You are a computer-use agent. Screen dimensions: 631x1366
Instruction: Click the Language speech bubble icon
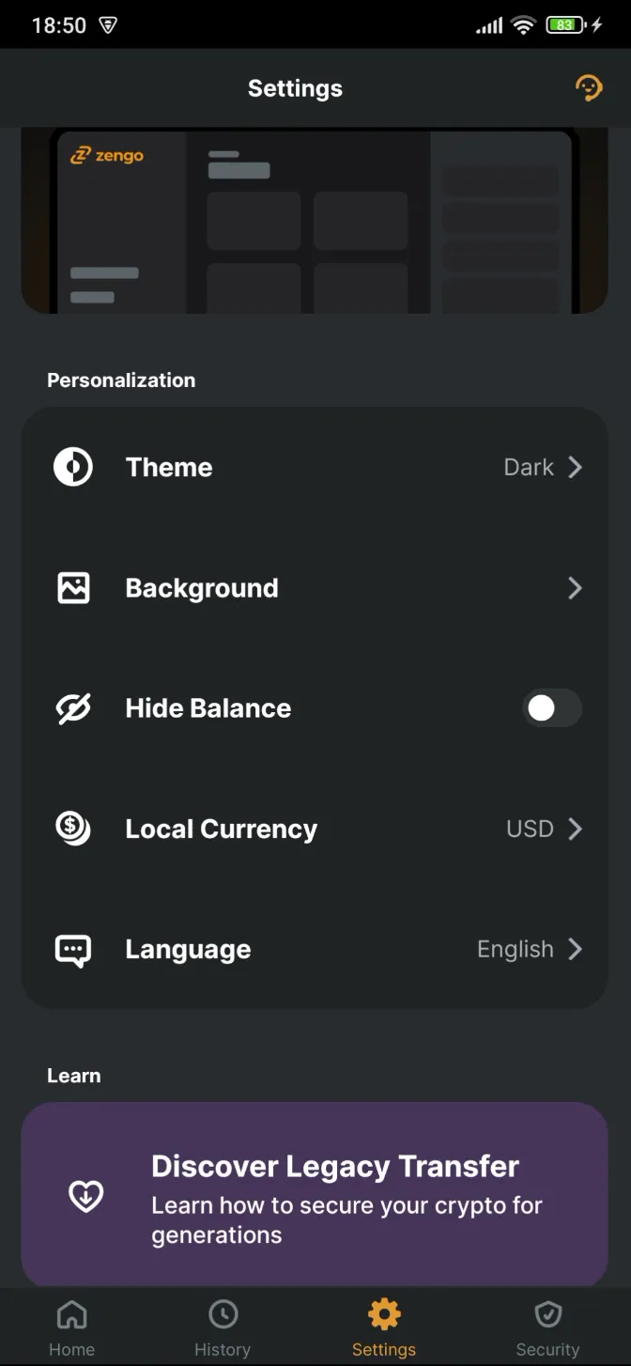tap(73, 949)
